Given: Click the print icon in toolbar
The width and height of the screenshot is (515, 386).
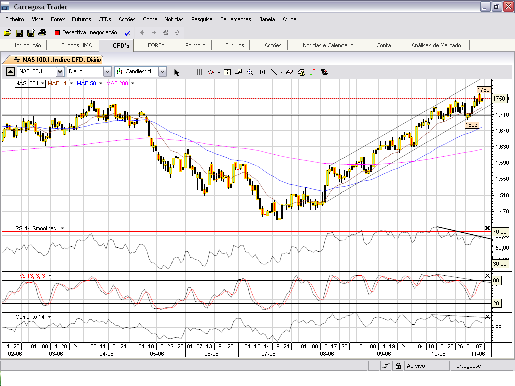Looking at the screenshot, I should [42, 33].
